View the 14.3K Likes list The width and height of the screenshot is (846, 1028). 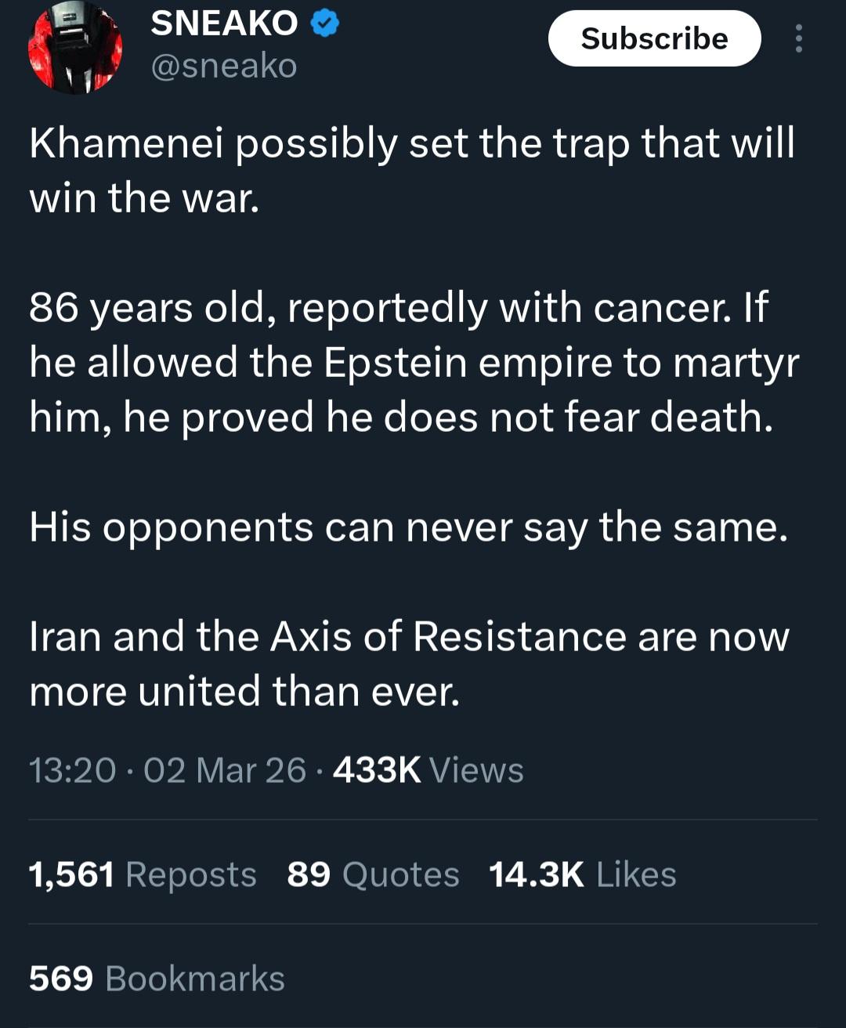click(x=582, y=874)
